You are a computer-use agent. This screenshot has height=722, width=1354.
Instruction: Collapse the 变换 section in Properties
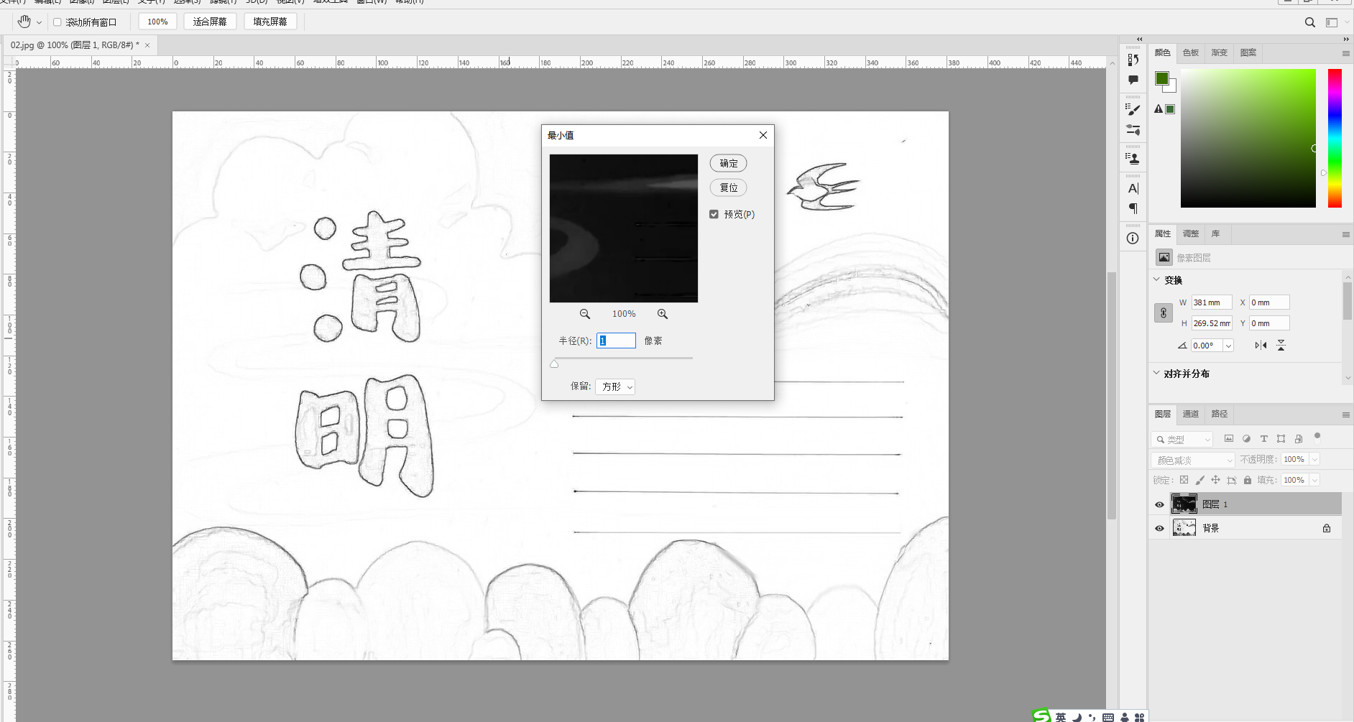point(1156,279)
